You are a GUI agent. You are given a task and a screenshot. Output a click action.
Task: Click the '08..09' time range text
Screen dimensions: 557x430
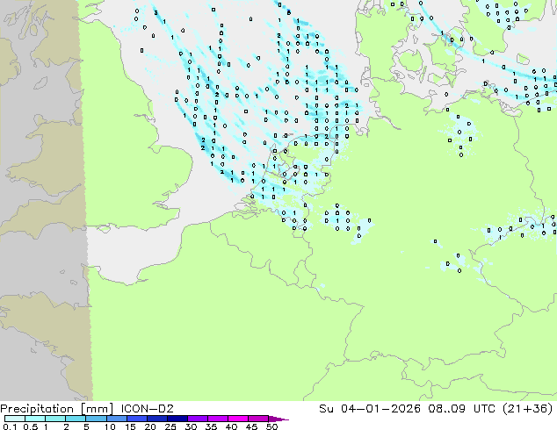(x=446, y=409)
